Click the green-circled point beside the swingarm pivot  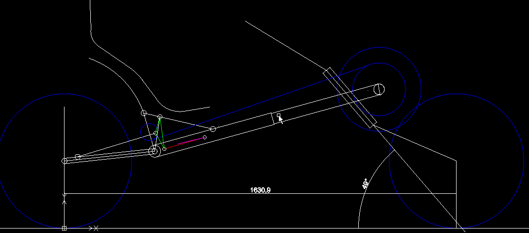coord(164,148)
